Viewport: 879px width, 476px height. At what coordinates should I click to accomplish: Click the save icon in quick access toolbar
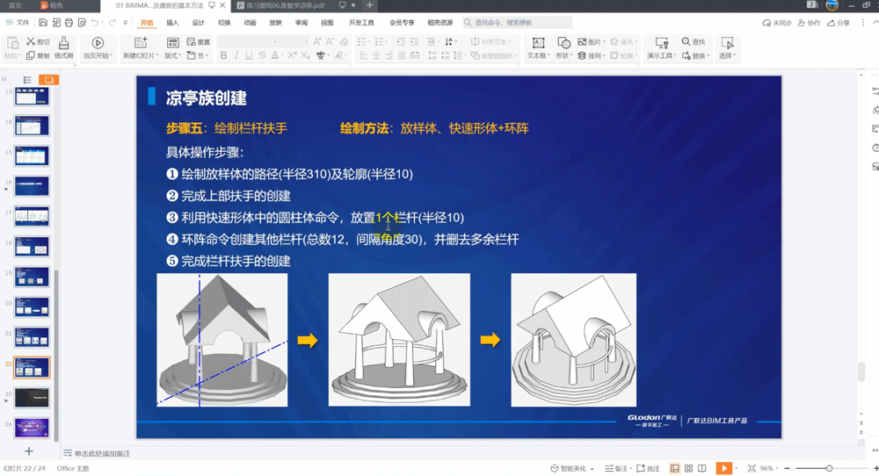click(42, 23)
